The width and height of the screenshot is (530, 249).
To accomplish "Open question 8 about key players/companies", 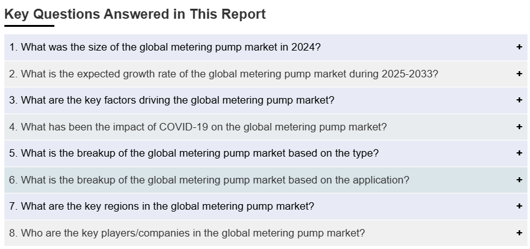I will 187,233.
